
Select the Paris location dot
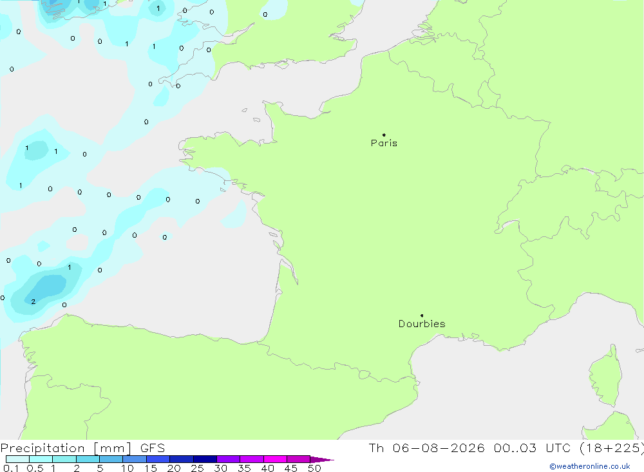pyautogui.click(x=384, y=135)
